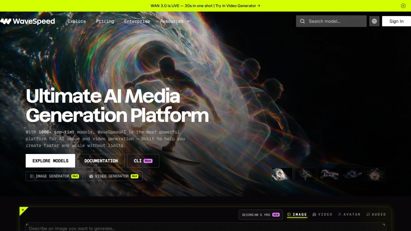Select the fourth hero thumbnail
This screenshot has width=411, height=231.
351,174
